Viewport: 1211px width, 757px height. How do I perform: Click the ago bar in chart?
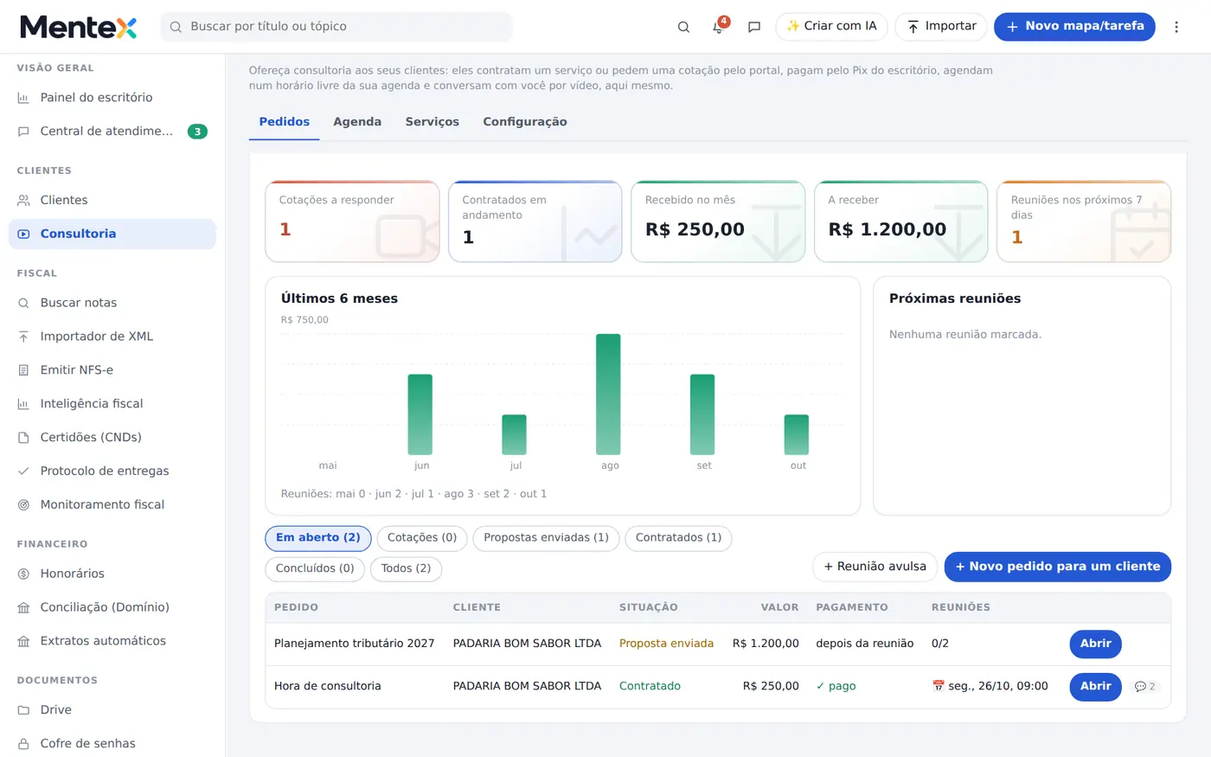[608, 395]
